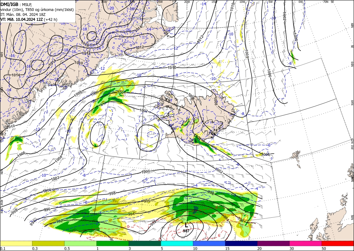The height and width of the screenshot is (251, 354).
Task: Select the olive 0.3–0.5 legend color band
Action: [x=48, y=243]
